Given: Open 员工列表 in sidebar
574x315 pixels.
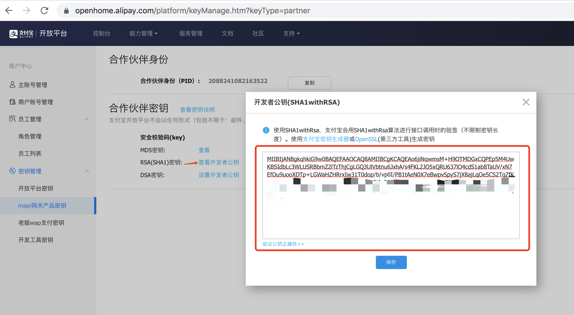Looking at the screenshot, I should point(30,153).
